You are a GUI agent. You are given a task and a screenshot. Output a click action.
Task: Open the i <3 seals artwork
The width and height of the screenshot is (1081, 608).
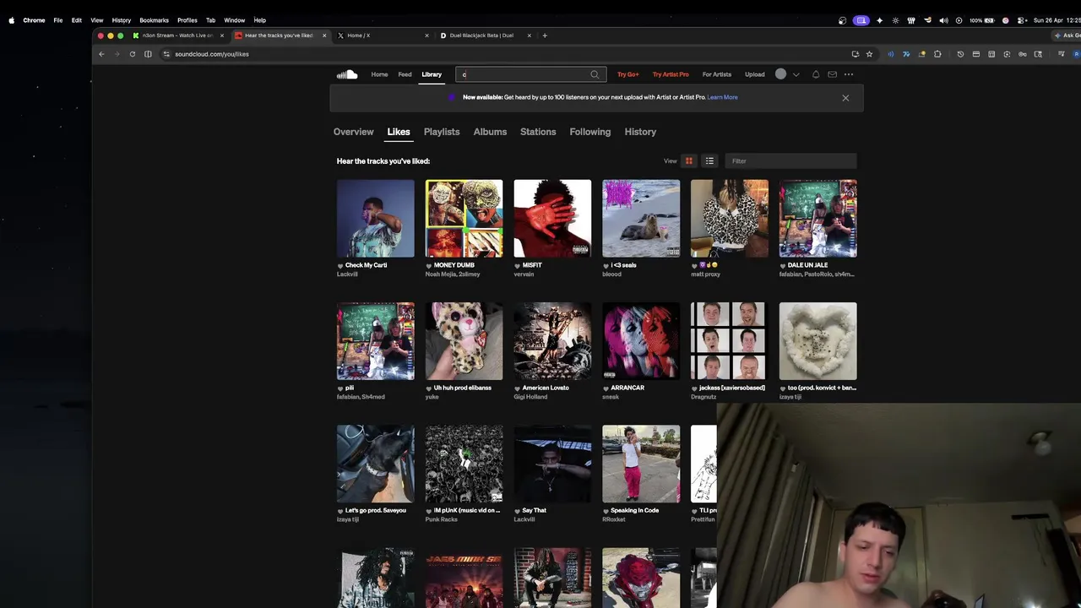click(x=641, y=218)
